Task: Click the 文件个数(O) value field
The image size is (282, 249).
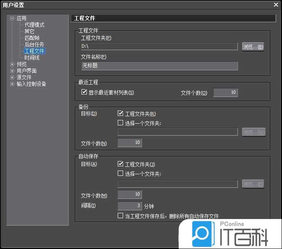Action: [226, 92]
